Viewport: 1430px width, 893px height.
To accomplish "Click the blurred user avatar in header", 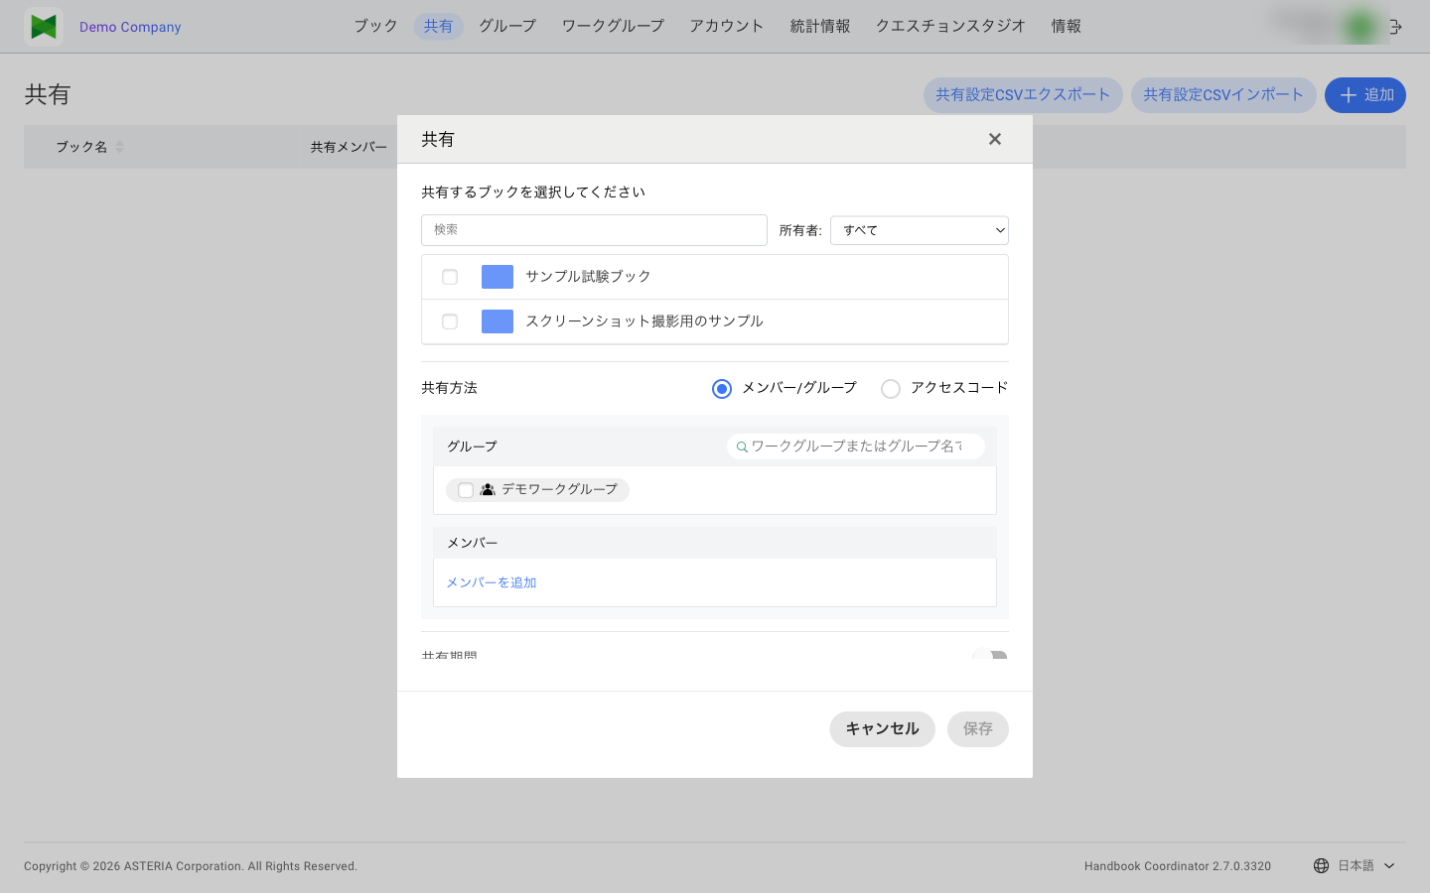I will 1360,27.
